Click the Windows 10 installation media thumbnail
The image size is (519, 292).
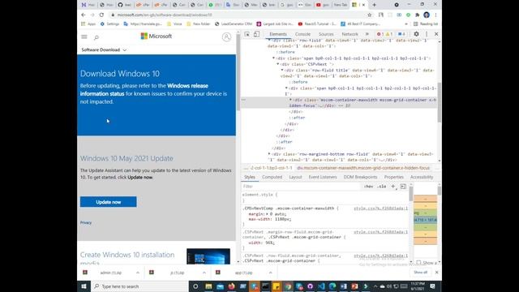(x=208, y=256)
